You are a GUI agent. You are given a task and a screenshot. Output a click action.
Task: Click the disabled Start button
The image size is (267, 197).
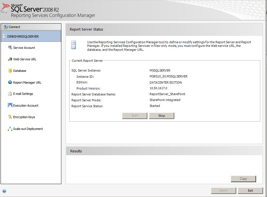click(135, 116)
